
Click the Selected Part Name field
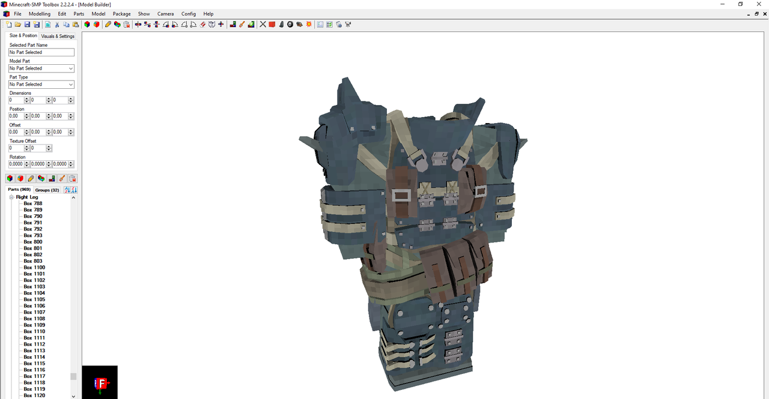[x=41, y=52]
